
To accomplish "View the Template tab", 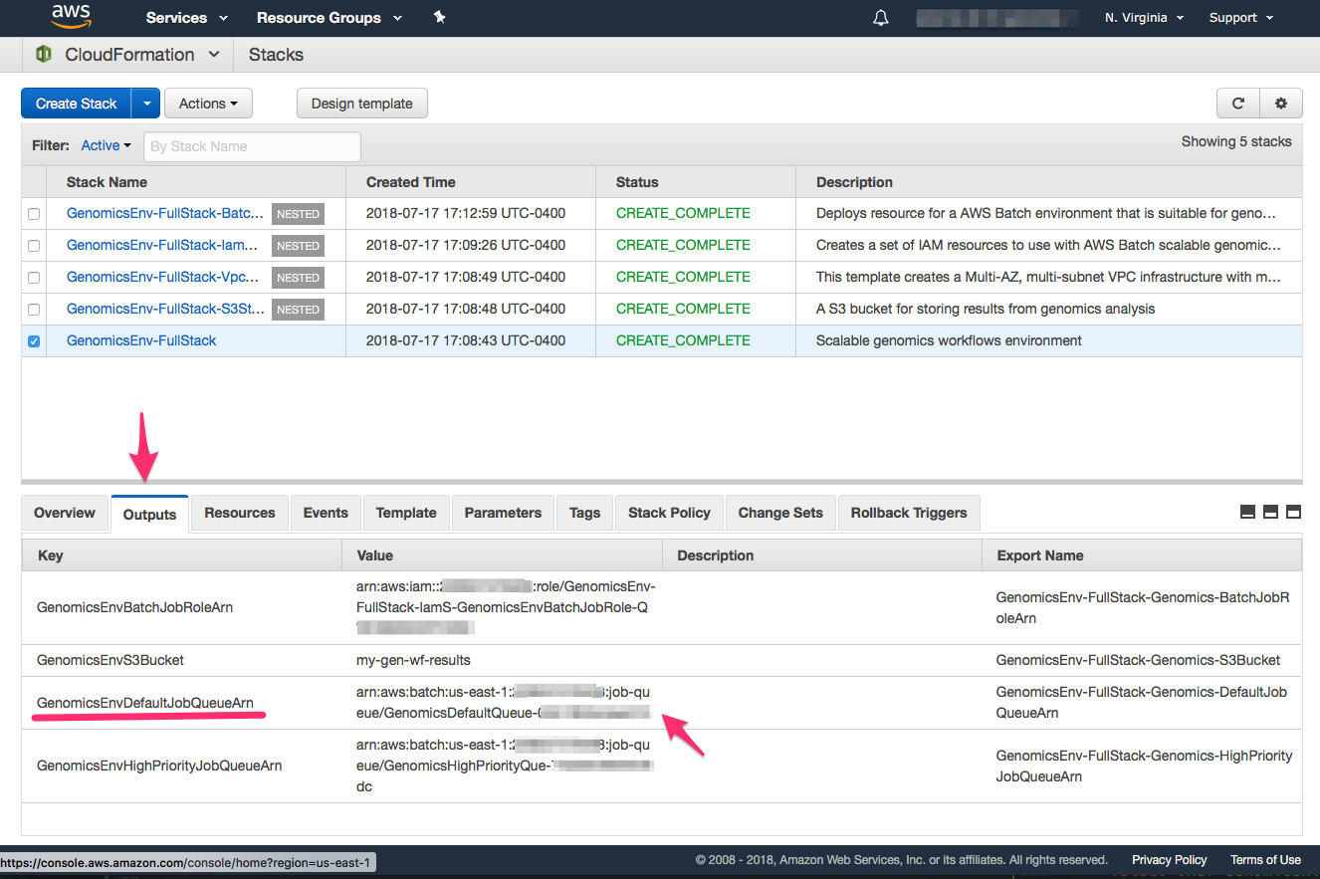I will pos(406,513).
